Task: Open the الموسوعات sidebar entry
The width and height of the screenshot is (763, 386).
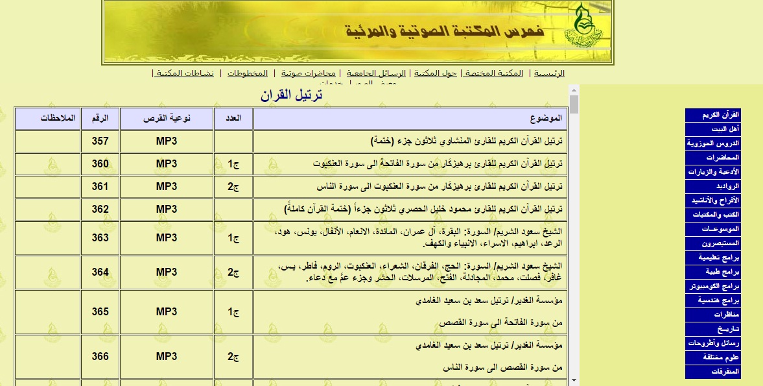Action: click(713, 229)
